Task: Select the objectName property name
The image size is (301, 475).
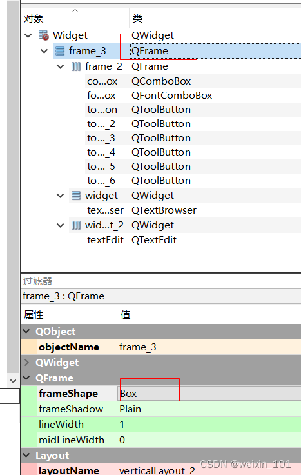Action: 69,347
